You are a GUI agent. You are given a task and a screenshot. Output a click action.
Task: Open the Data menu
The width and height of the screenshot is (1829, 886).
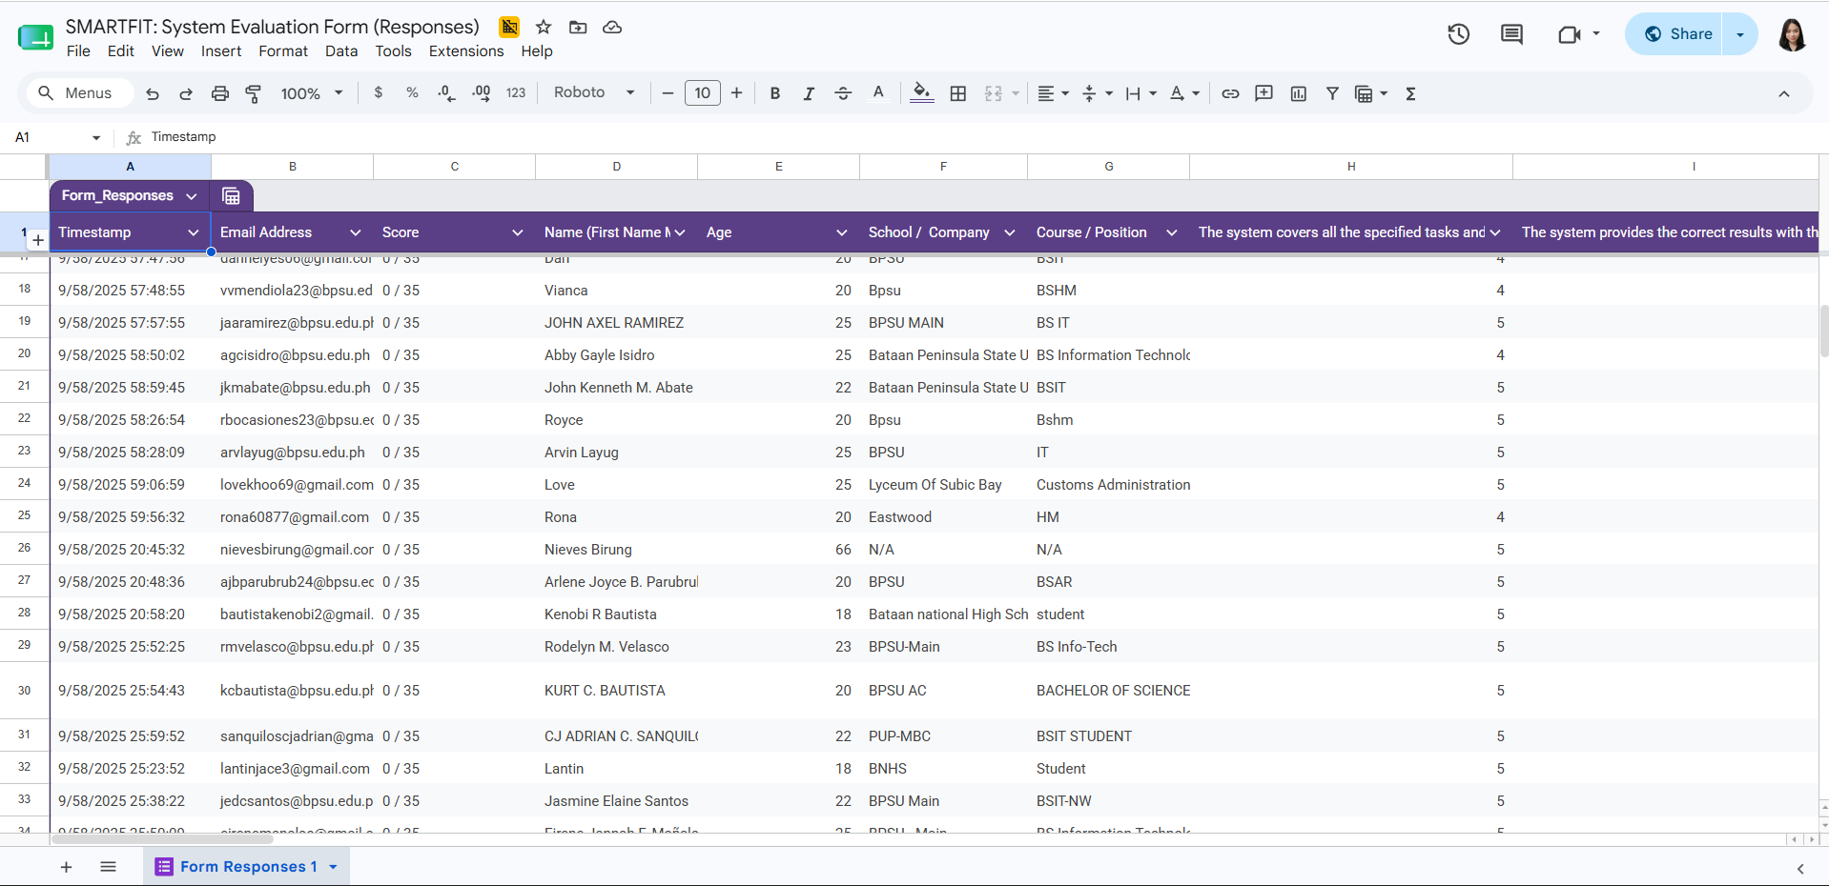coord(341,51)
